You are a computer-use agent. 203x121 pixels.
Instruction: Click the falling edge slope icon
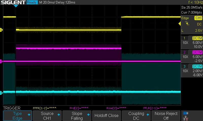coord(187,23)
